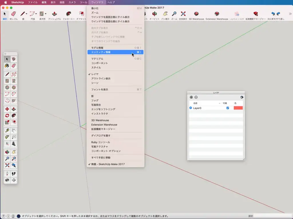Screen dimensions: 293x219
Task: Pick the Paint Bucket tool
Action: [x=7, y=66]
